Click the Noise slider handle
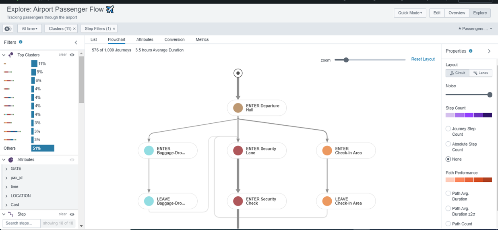The width and height of the screenshot is (498, 230). coord(490,95)
